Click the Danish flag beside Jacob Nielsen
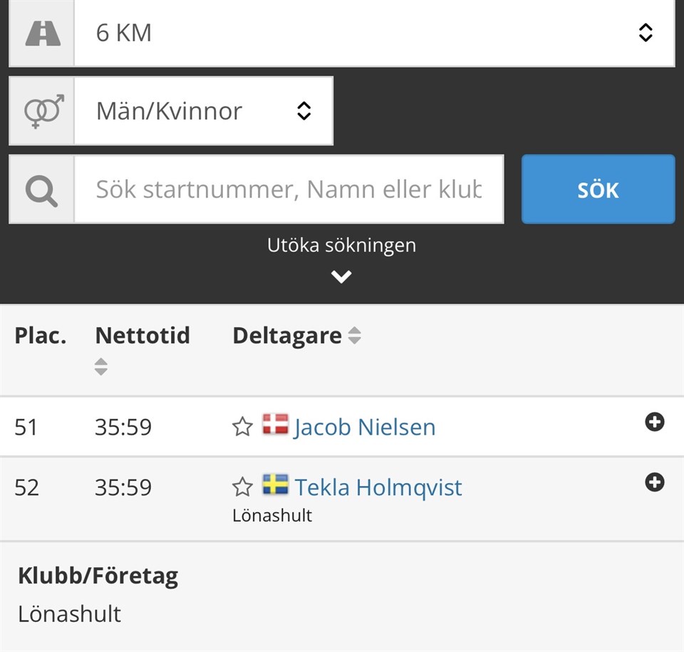This screenshot has width=684, height=652. coord(275,425)
